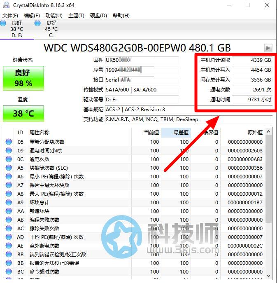Click raw value 00000000002C
Screen dimensions: 277x283
click(x=245, y=246)
